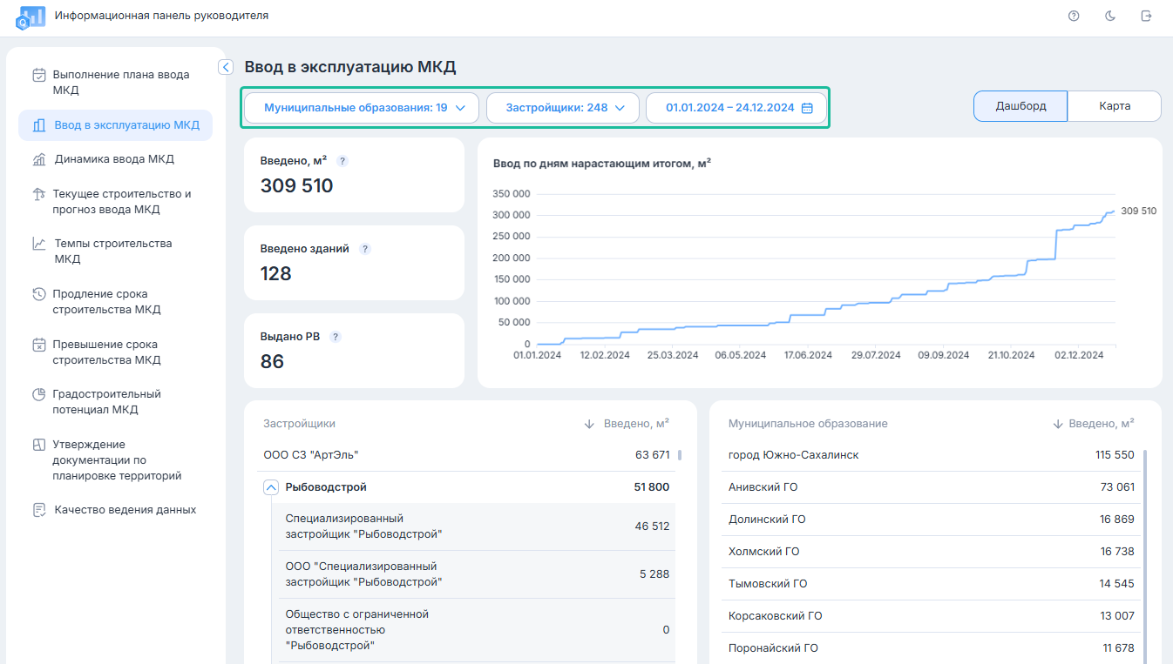Sort developers by the Введено, м² arrow
This screenshot has width=1173, height=664.
pos(590,424)
